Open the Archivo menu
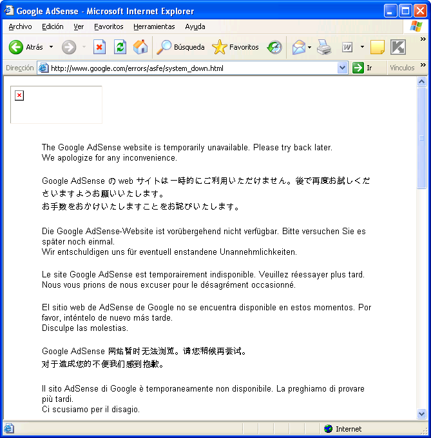 click(20, 26)
